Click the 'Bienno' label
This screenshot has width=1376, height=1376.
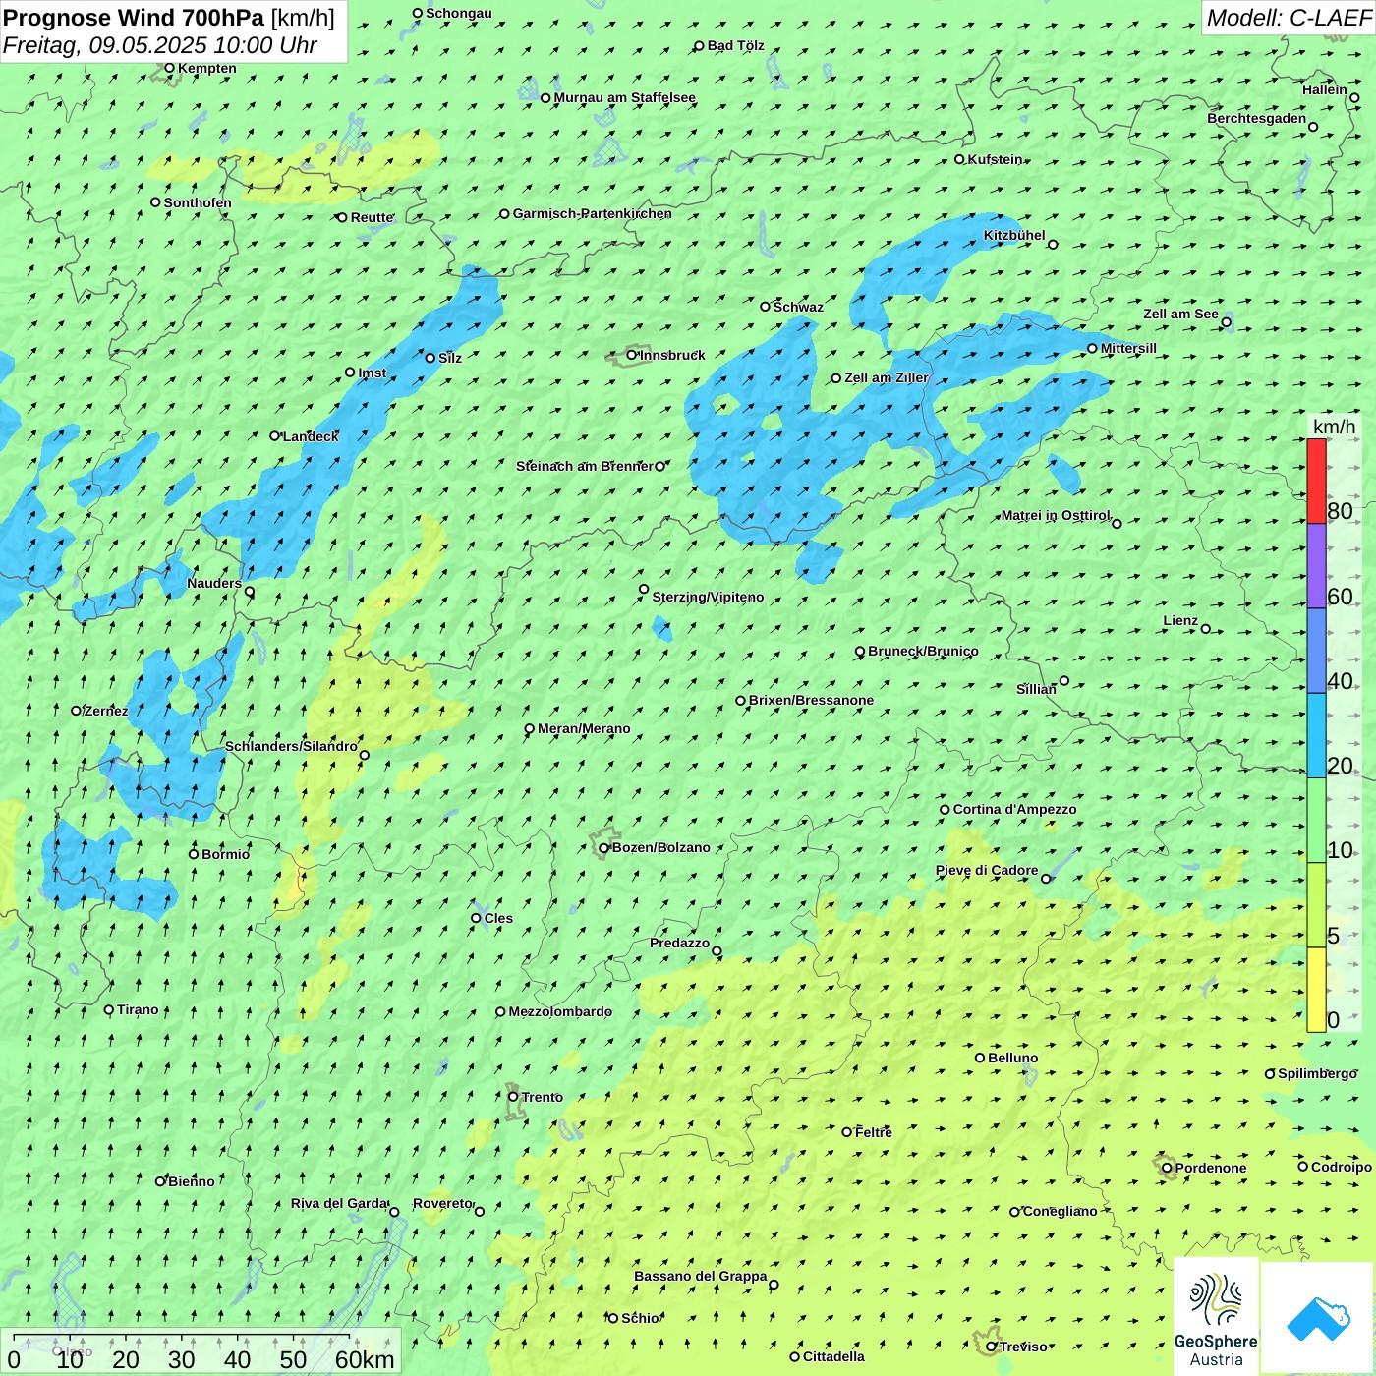[x=192, y=1181]
